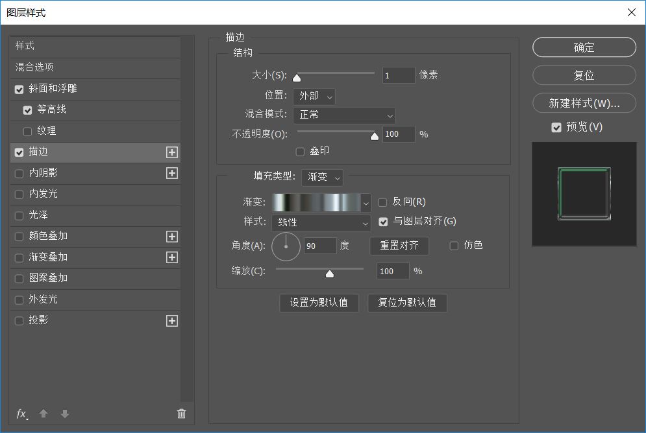Click the delete effect trash icon
The image size is (646, 433).
pos(181,414)
